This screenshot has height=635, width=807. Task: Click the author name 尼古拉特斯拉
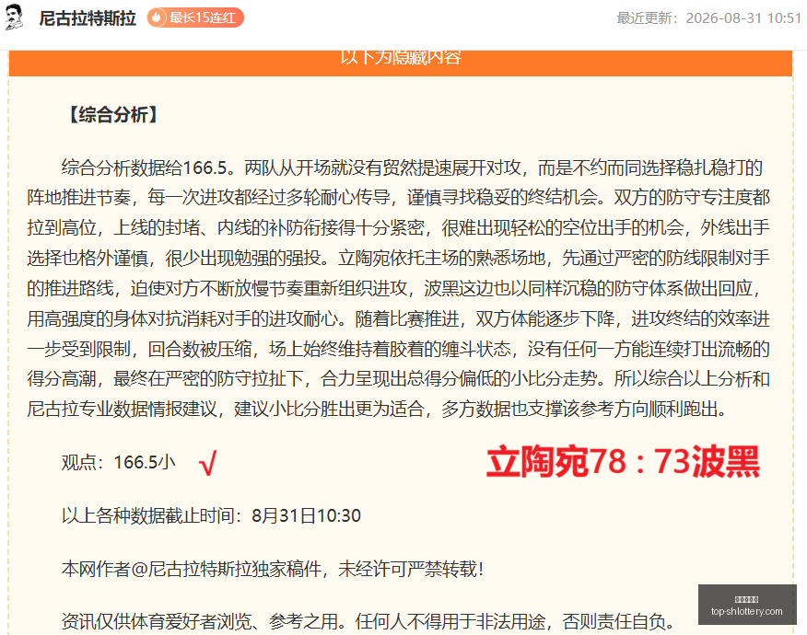pyautogui.click(x=88, y=18)
